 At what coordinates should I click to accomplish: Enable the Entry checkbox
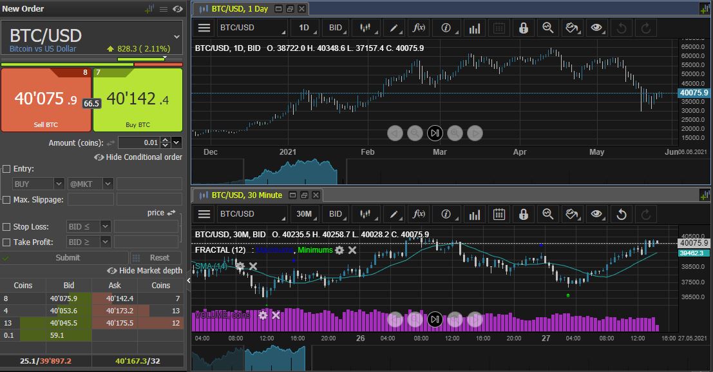click(6, 169)
